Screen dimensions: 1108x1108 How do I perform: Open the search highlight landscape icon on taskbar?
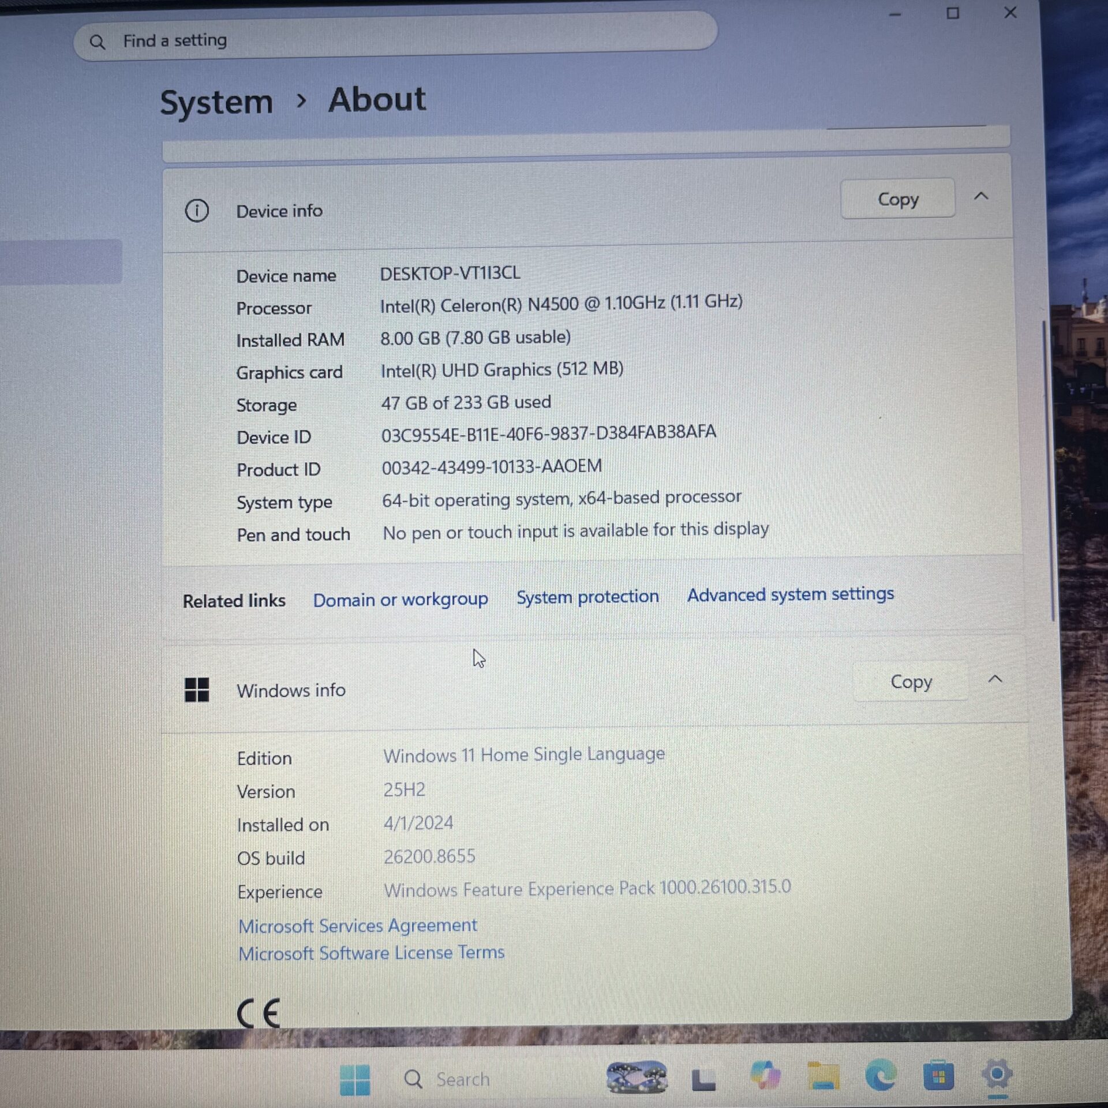[x=637, y=1077]
